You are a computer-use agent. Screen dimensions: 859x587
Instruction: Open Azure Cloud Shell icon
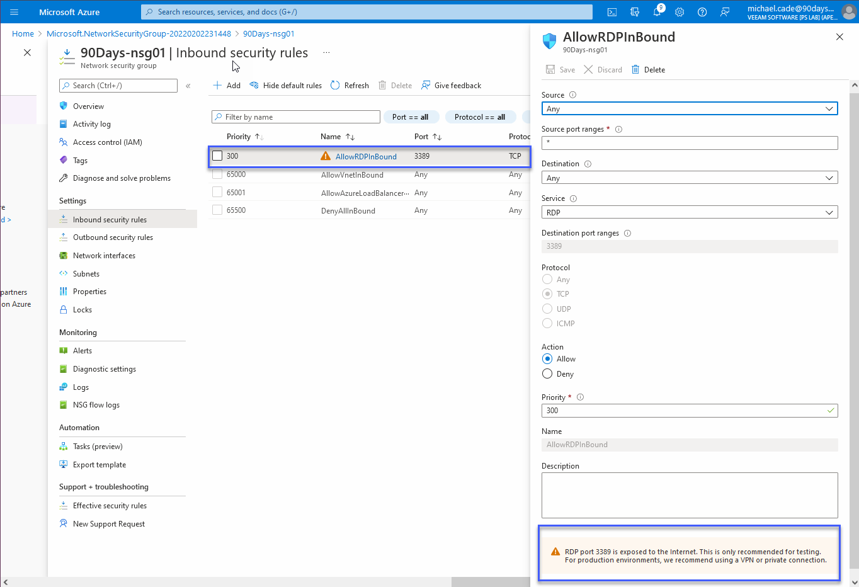612,12
